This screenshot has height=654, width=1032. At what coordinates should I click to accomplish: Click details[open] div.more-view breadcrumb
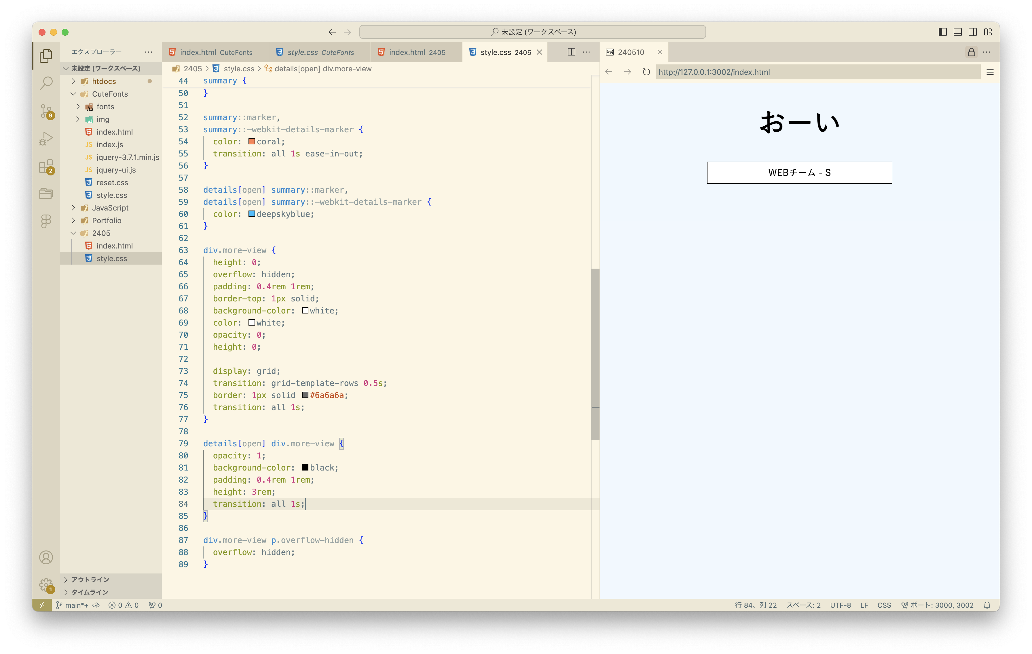[318, 68]
